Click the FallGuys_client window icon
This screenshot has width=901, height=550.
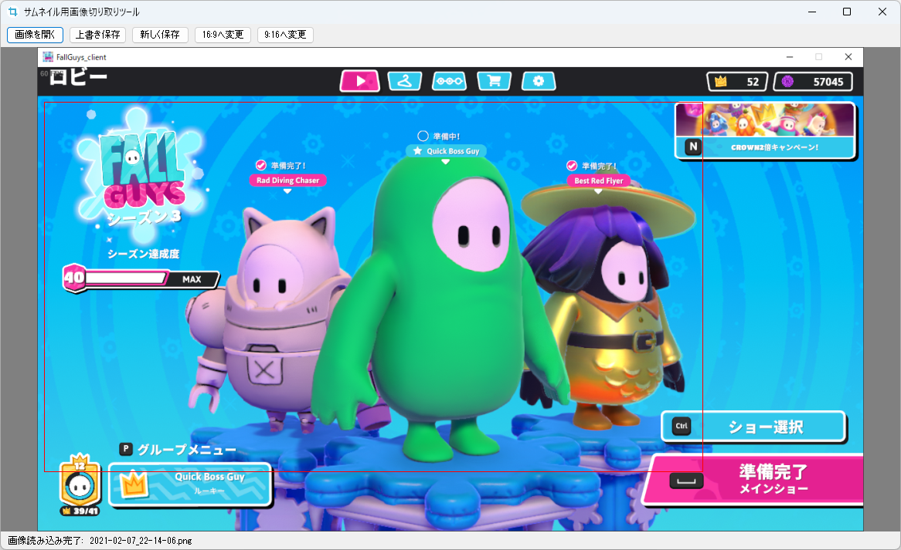pos(48,57)
